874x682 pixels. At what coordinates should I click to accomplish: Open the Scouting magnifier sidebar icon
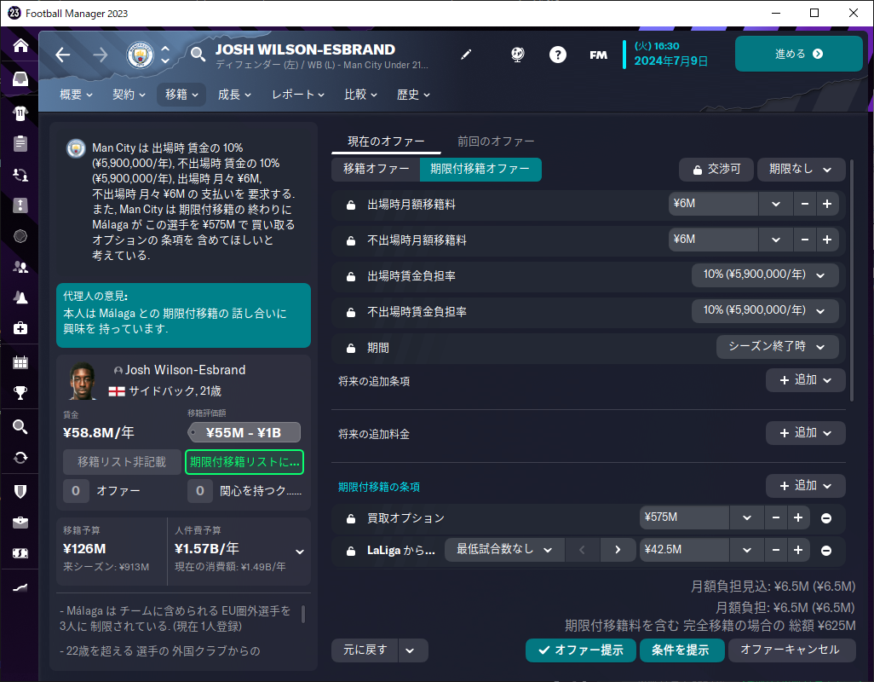(x=20, y=427)
